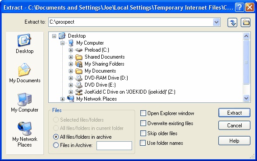The image size is (257, 161).
Task: Click the My Documents folder icon in the tree
Action: [x=79, y=71]
